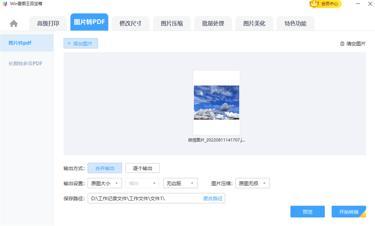Close the application window

[x=370, y=4]
